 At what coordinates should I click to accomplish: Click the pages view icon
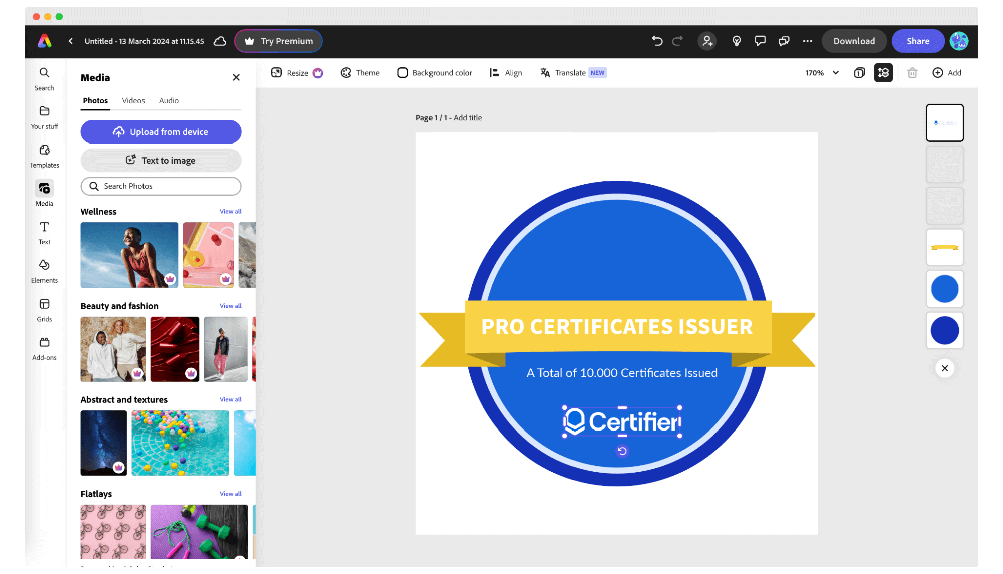(x=859, y=73)
